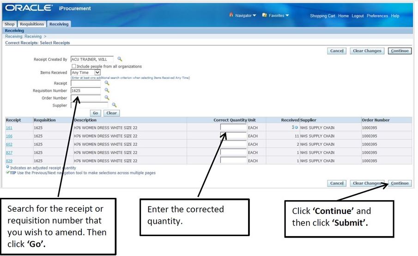The height and width of the screenshot is (256, 418).
Task: Switch to the Requisitions tab
Action: pos(32,24)
